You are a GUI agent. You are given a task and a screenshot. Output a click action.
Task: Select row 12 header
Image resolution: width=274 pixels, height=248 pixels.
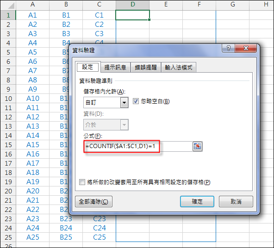click(x=8, y=117)
